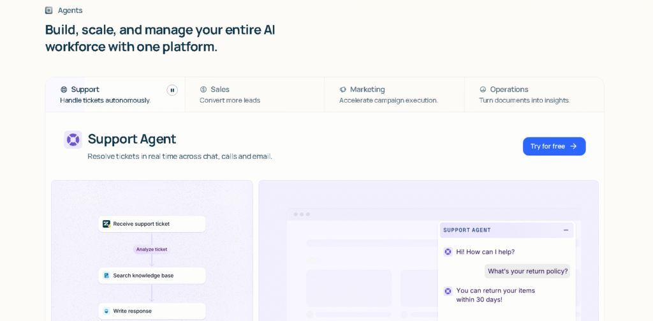Viewport: 653px width, 321px height.
Task: Click the Write response step icon
Action: tap(106, 311)
